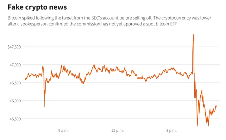The width and height of the screenshot is (226, 140).
Task: Click the starting point of the orange line
Action: coord(25,79)
